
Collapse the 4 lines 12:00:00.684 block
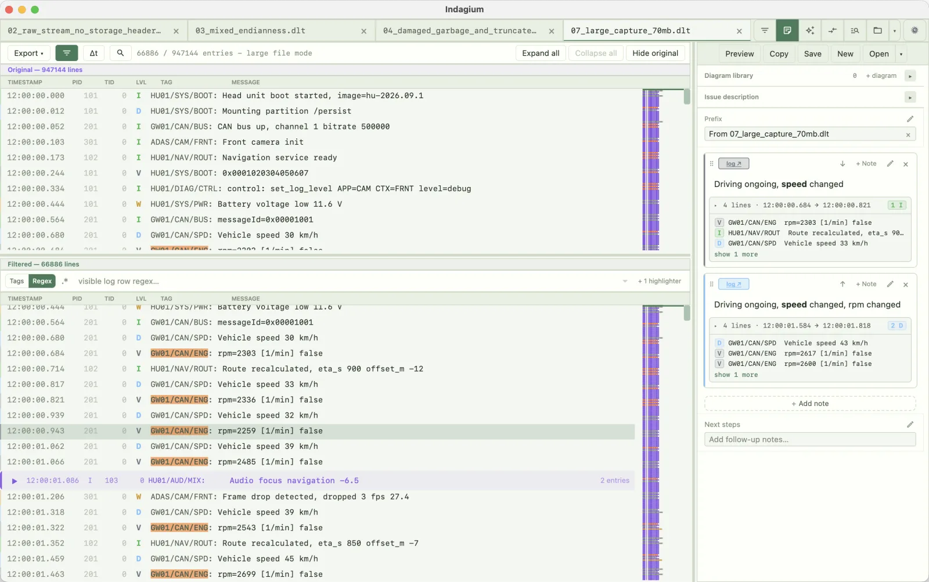pos(715,205)
